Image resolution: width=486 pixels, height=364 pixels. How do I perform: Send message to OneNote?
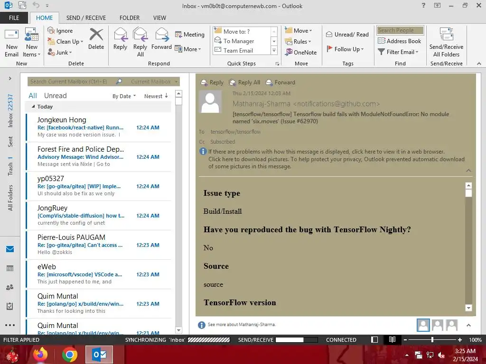pyautogui.click(x=300, y=52)
